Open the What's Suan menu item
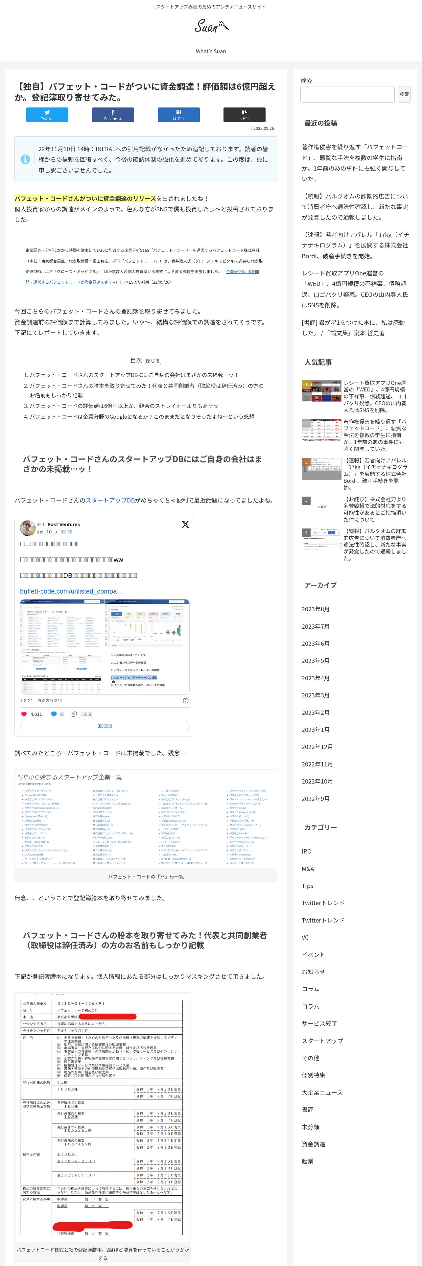 point(211,51)
